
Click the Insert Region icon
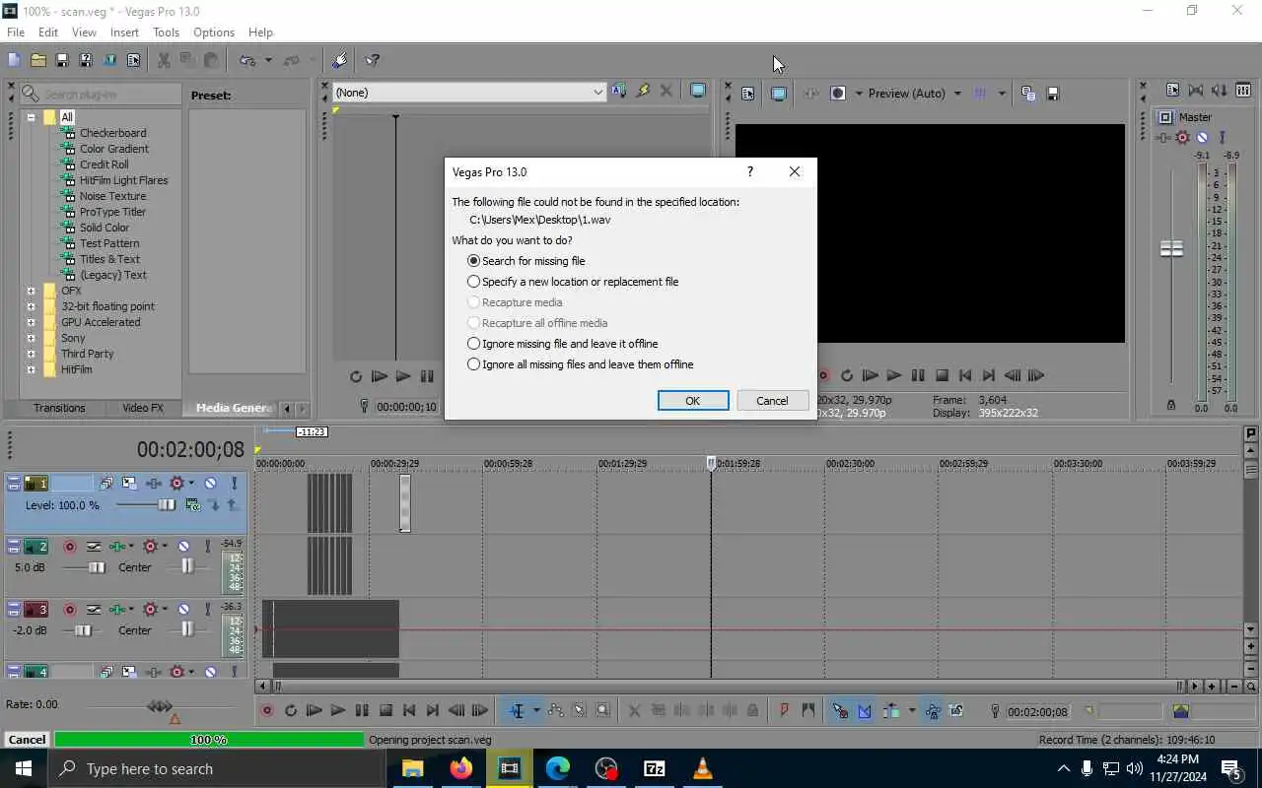[808, 710]
